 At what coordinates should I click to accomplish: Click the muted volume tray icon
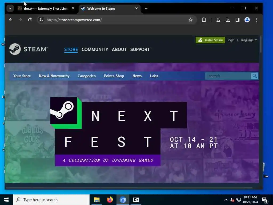tap(232, 200)
